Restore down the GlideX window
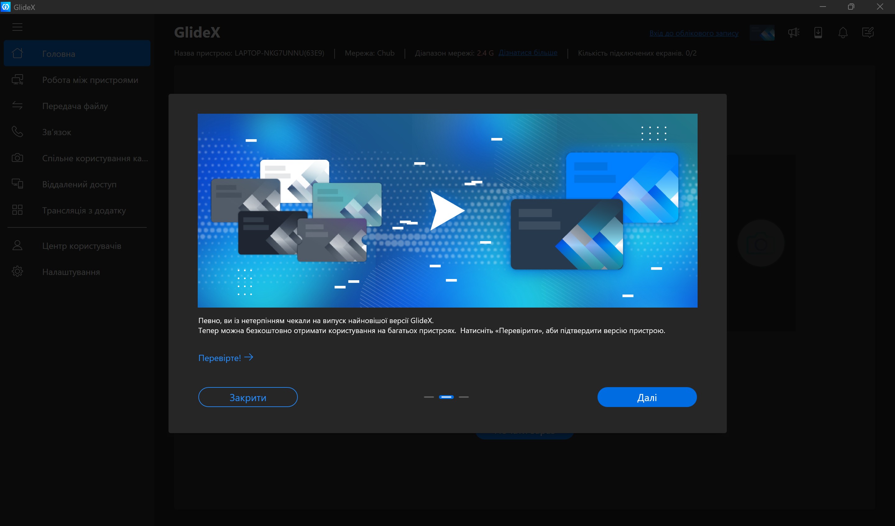Screen dimensions: 895x526 point(851,7)
